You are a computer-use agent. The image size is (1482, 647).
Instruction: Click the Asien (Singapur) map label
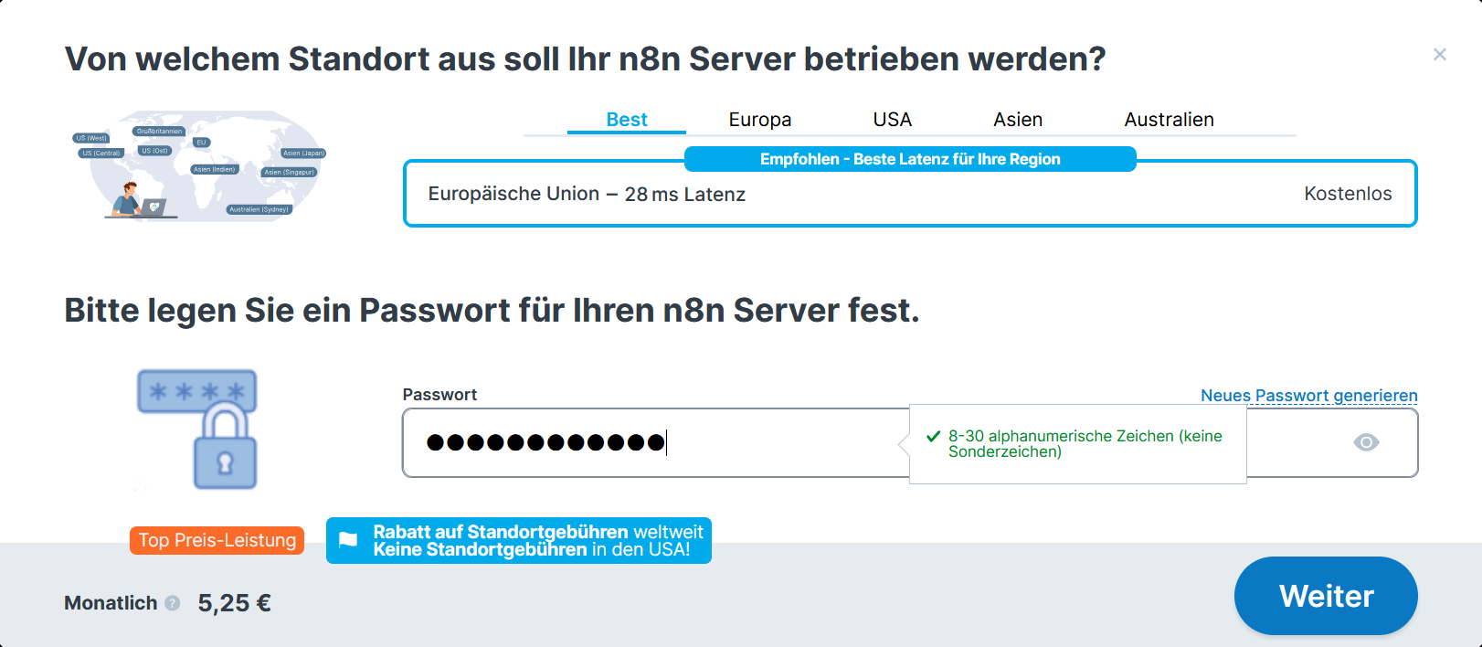click(x=289, y=172)
